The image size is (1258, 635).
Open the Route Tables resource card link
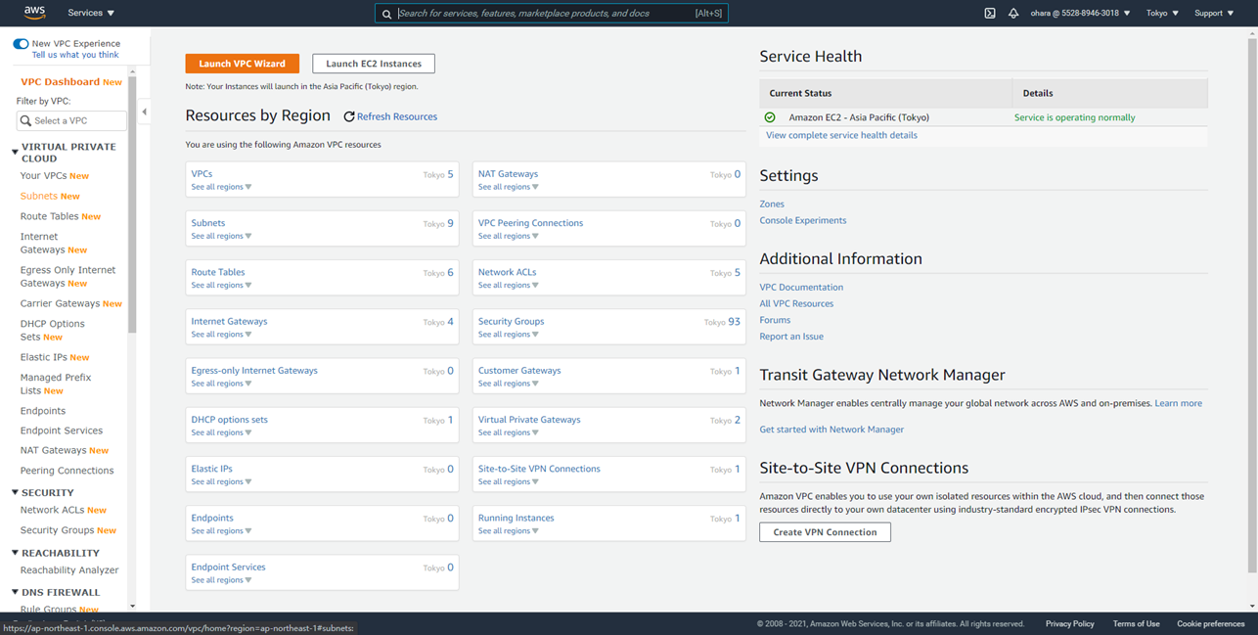pyautogui.click(x=218, y=272)
